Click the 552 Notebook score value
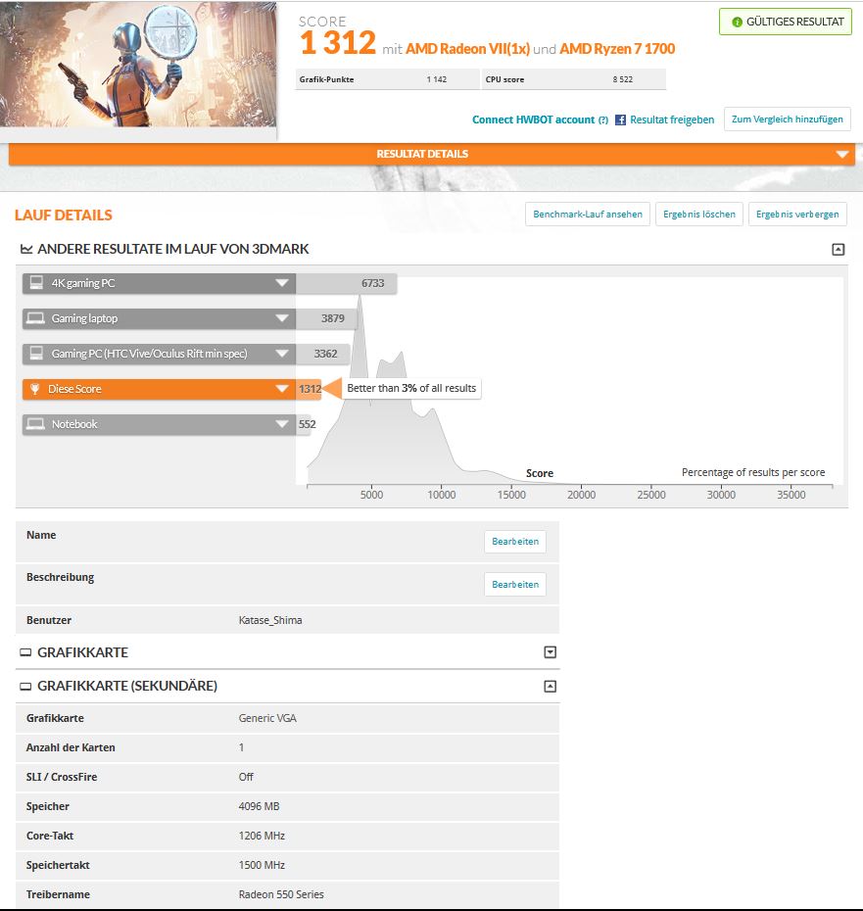Image resolution: width=863 pixels, height=911 pixels. tap(307, 424)
